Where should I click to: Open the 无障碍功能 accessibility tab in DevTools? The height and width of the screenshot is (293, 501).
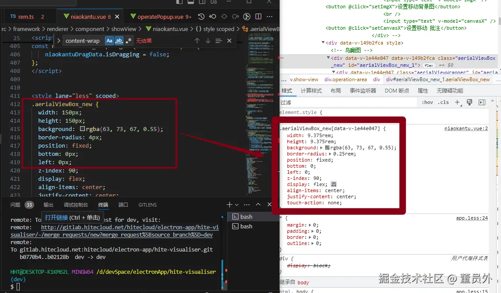450,90
